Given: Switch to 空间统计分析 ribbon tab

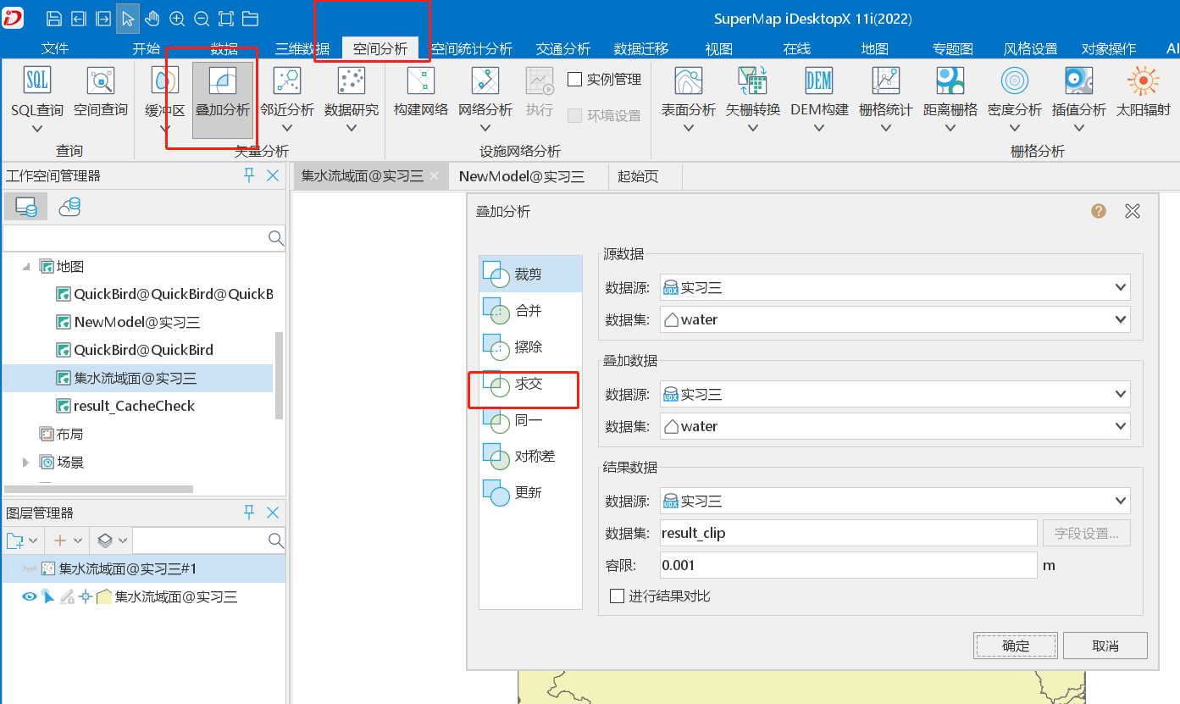Looking at the screenshot, I should 472,48.
